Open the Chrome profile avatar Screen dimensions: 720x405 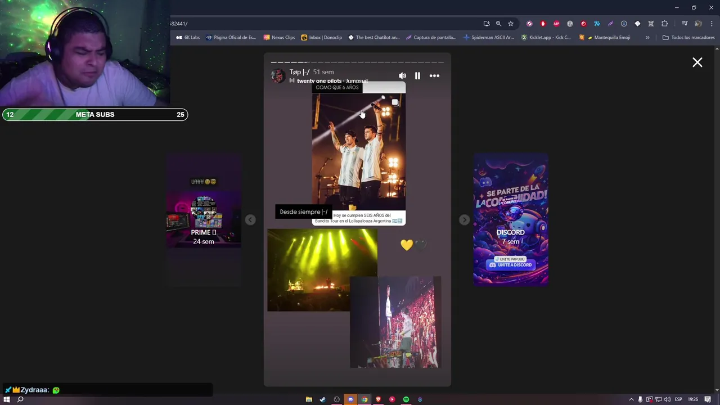point(698,24)
